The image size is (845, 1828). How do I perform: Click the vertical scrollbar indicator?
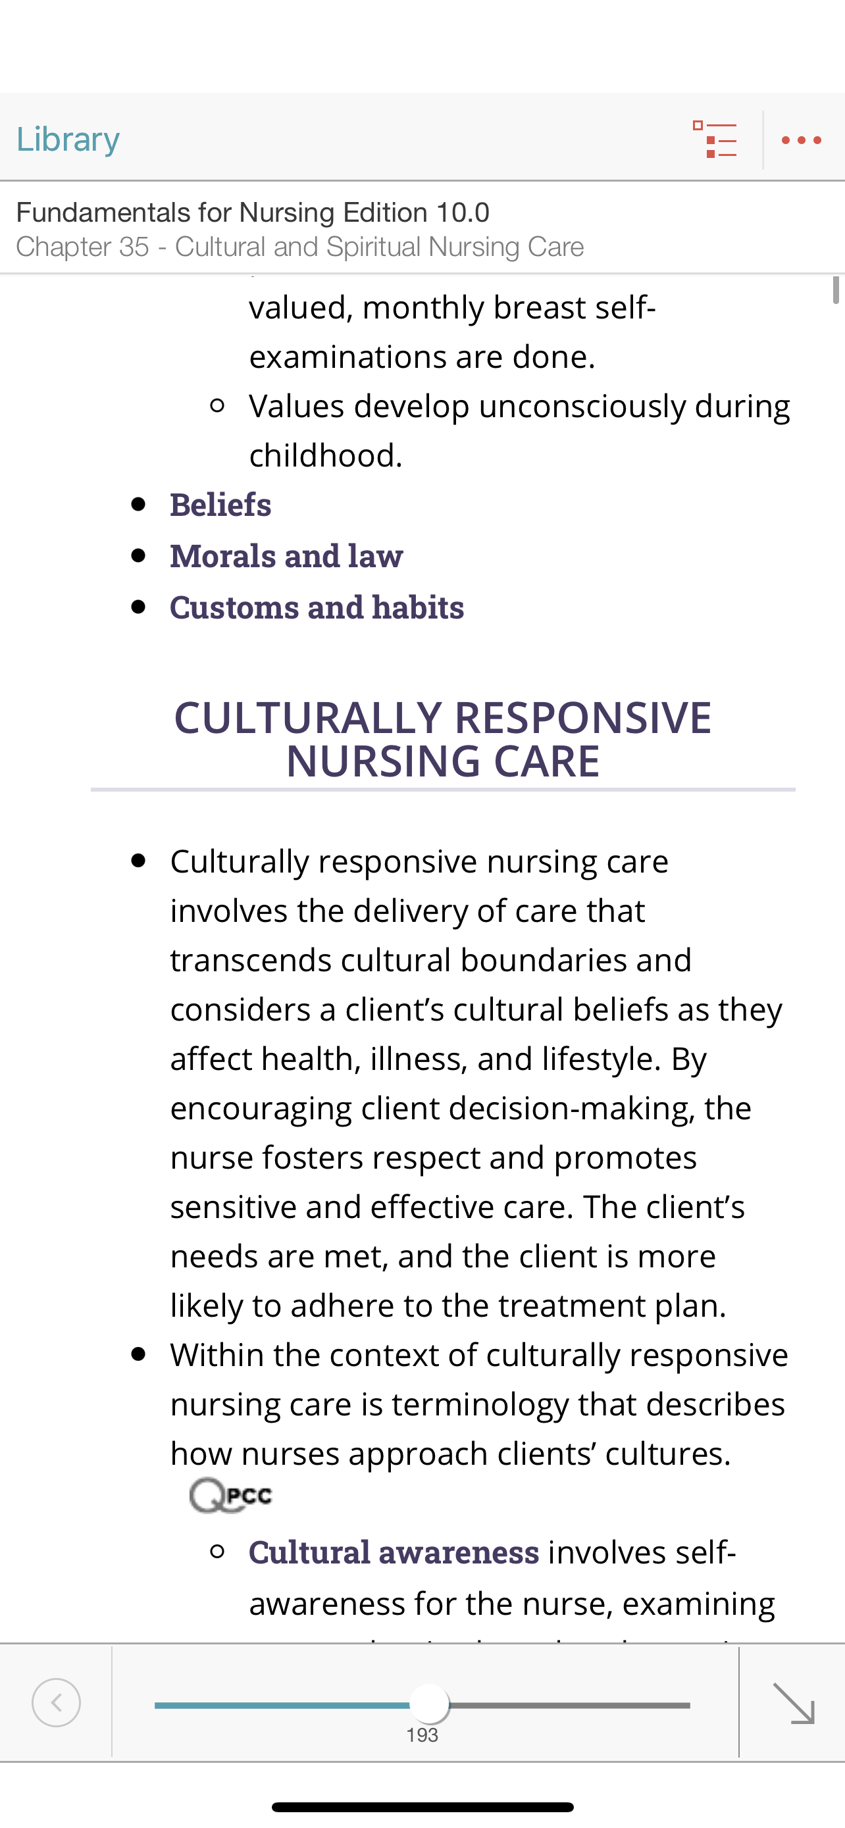point(836,290)
